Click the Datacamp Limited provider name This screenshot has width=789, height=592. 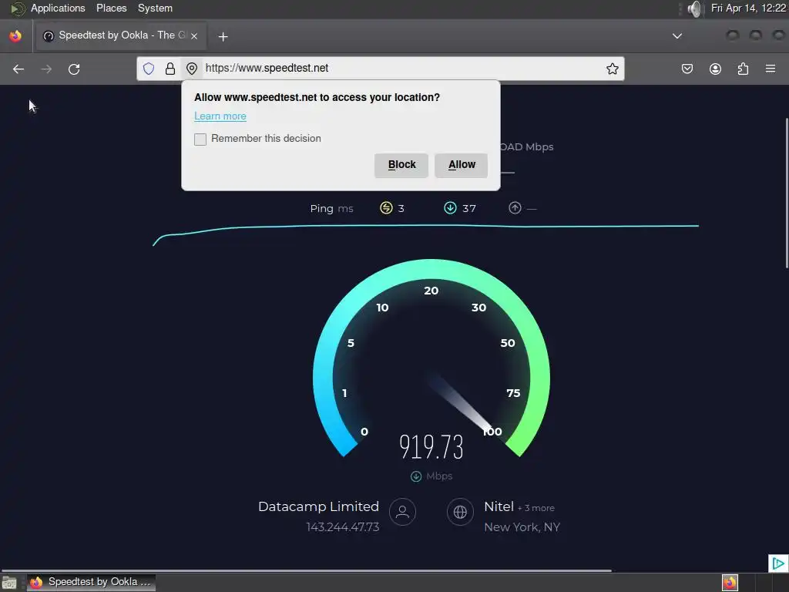(x=318, y=506)
